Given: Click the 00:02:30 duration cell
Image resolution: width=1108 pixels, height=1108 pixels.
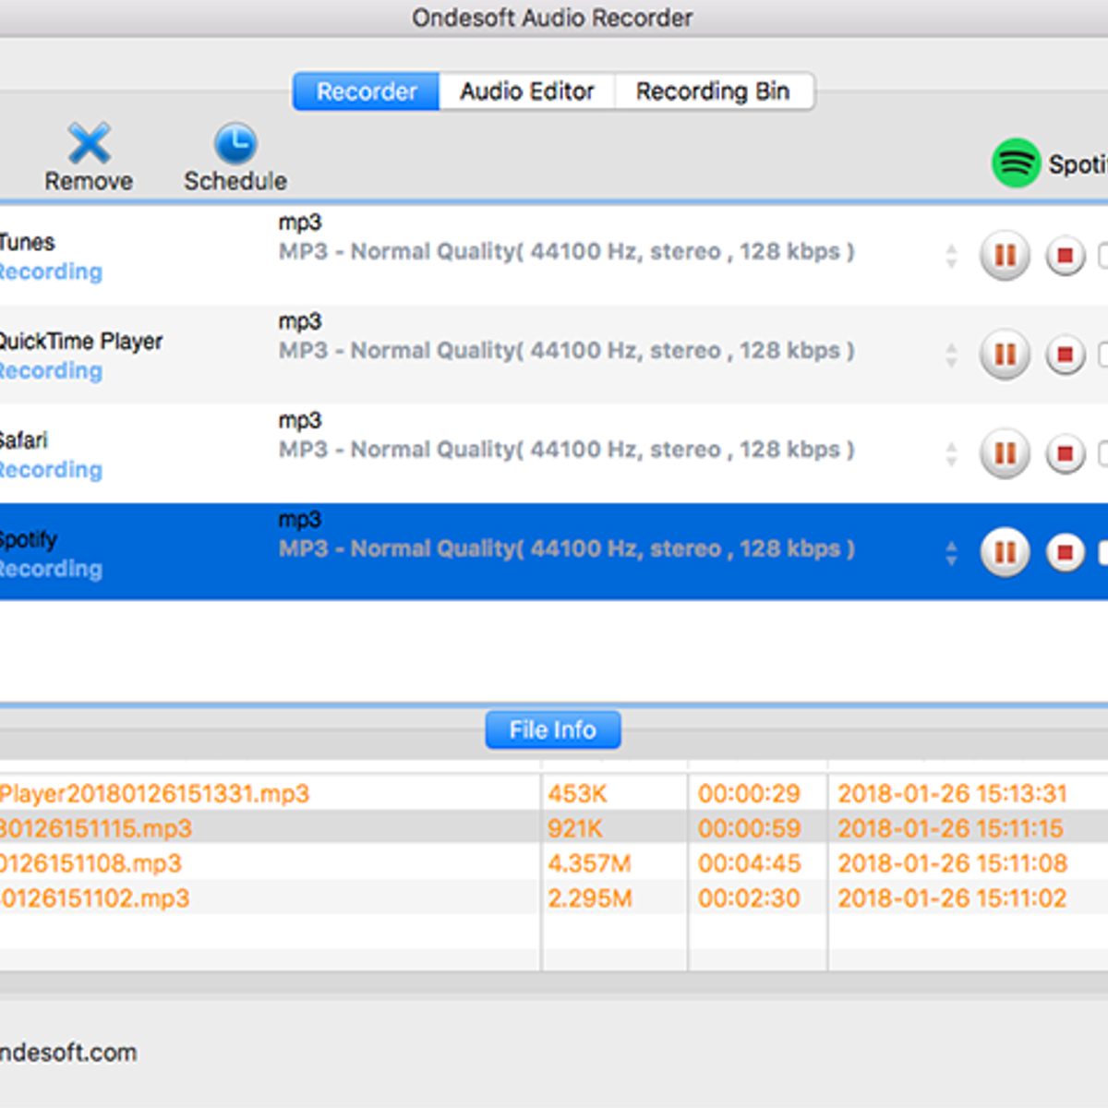Looking at the screenshot, I should pos(749,898).
